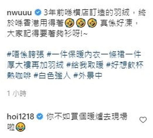Open the hashtag #外景中
Image resolution: width=153 pixels, height=138 pixels.
click(x=88, y=76)
